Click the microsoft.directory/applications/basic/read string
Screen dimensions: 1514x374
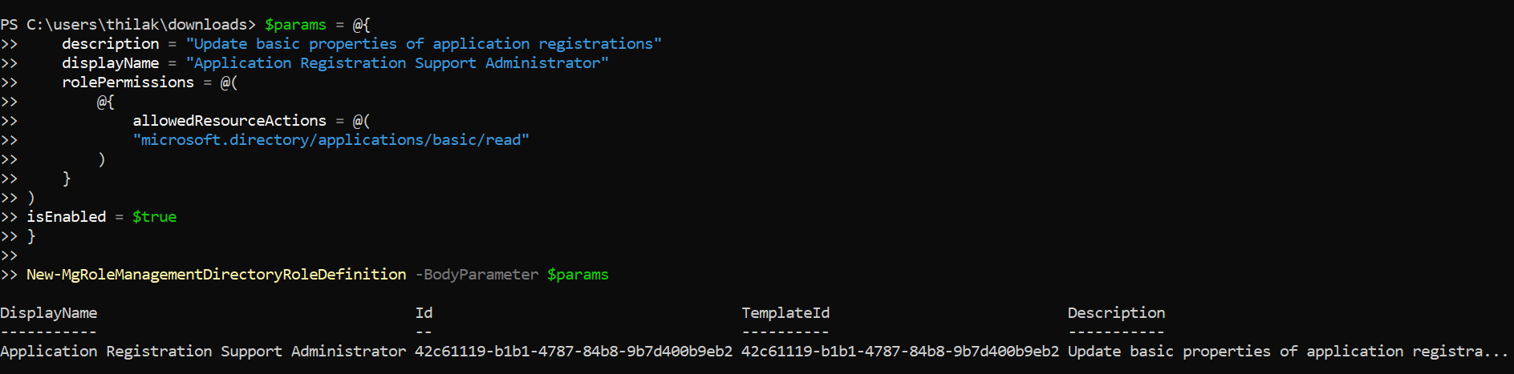click(331, 140)
